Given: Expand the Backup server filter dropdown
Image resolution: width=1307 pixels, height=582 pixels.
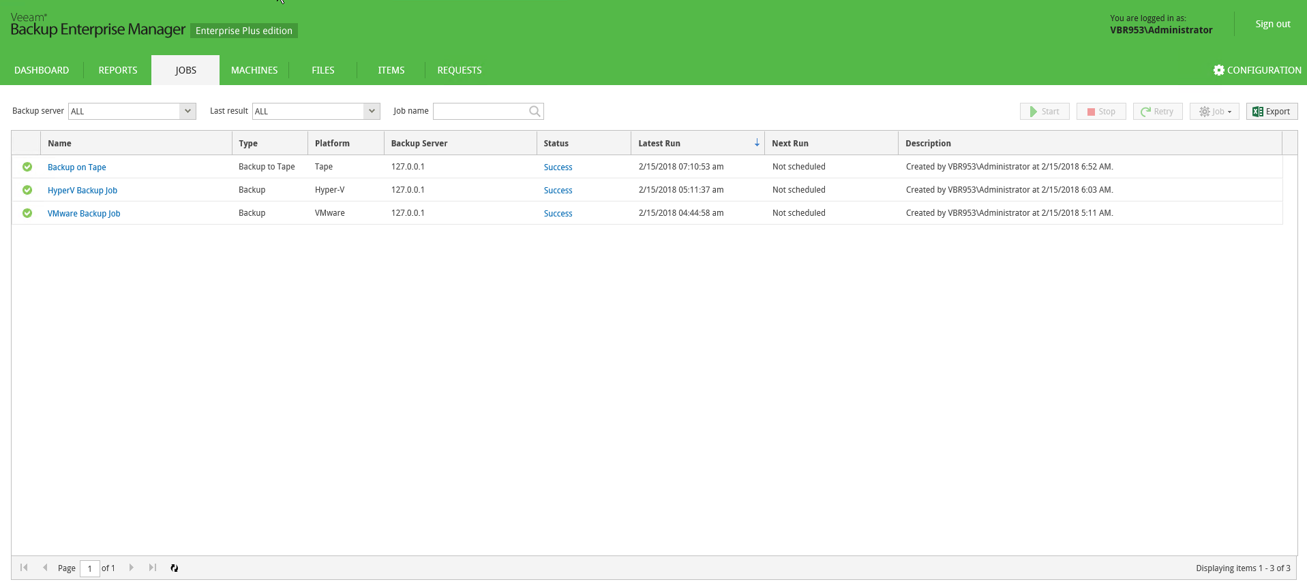Looking at the screenshot, I should click(x=187, y=111).
